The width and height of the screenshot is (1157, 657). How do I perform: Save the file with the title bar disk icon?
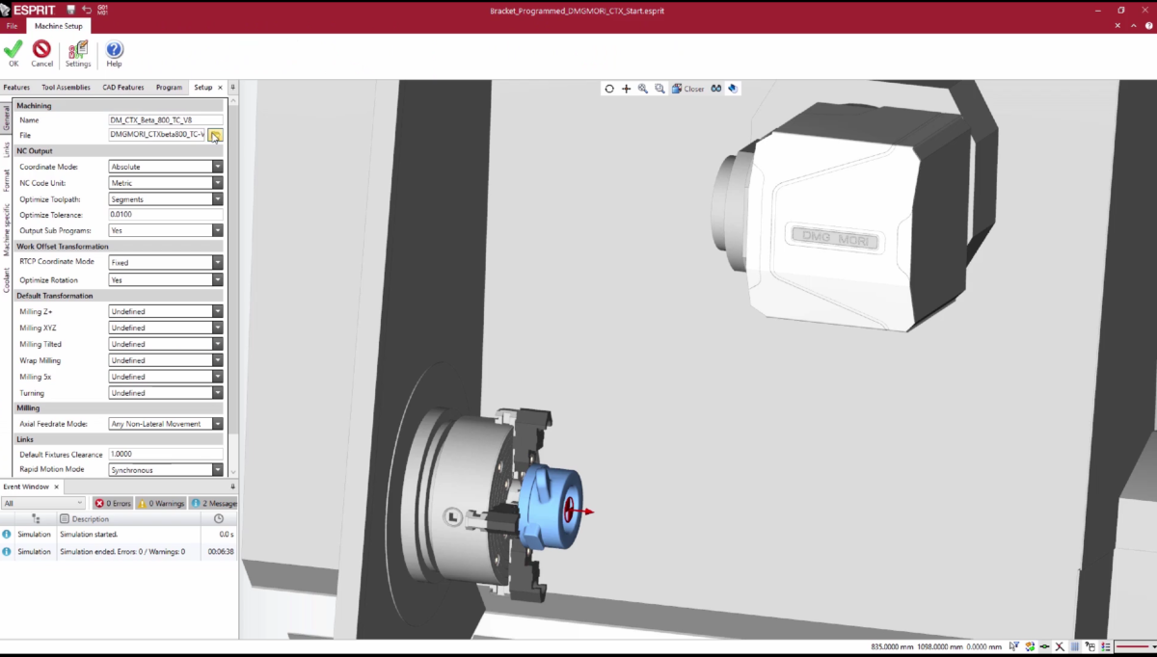click(x=70, y=10)
